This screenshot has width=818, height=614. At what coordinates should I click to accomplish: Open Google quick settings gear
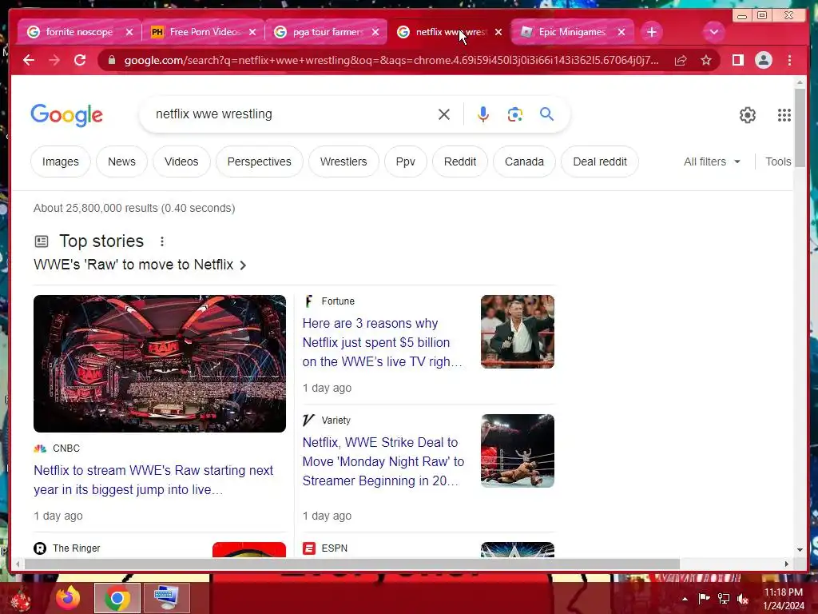(748, 115)
